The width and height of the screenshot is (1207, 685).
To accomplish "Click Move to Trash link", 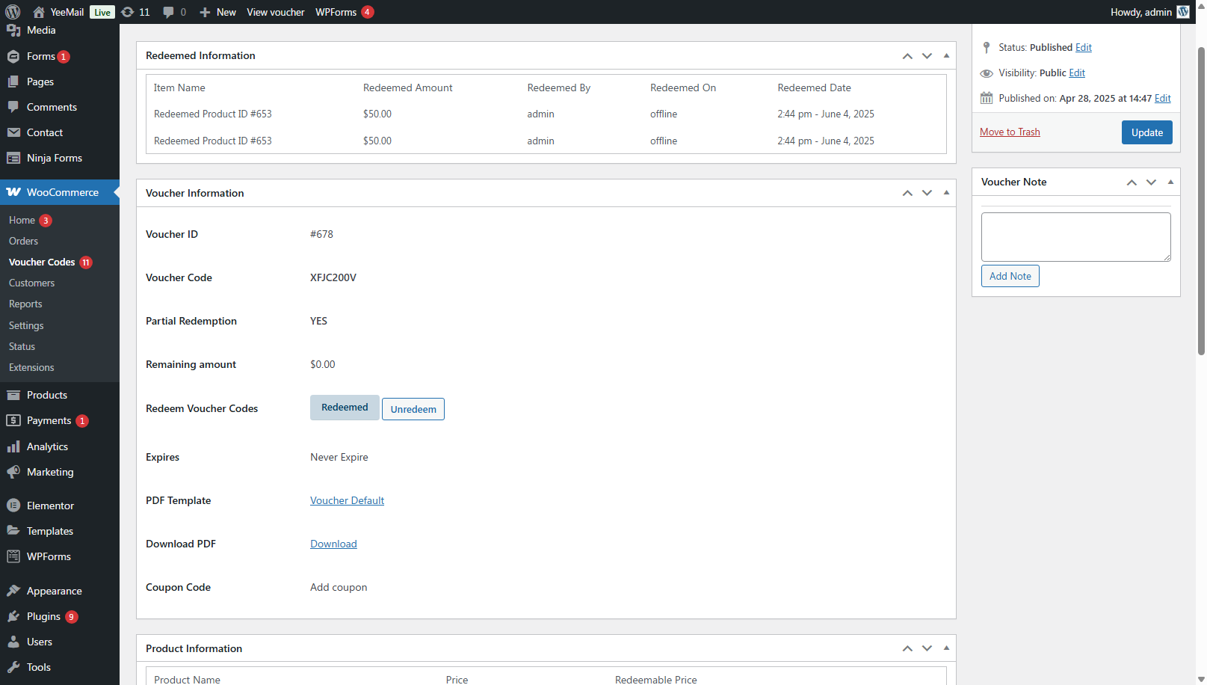I will [x=1010, y=132].
